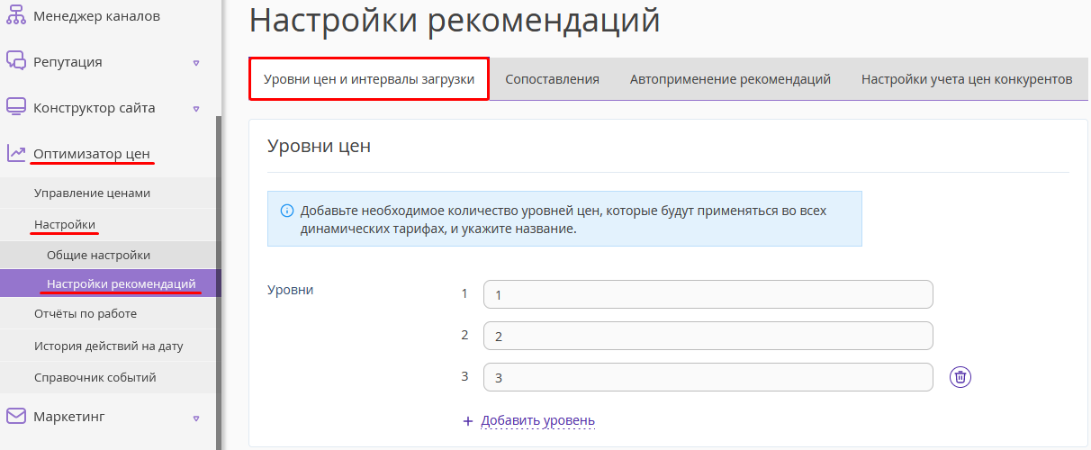Open Справочник событий
The image size is (1091, 450).
[95, 377]
